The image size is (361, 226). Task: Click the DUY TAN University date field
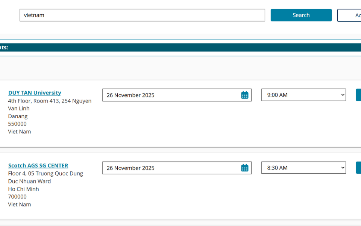coord(171,95)
